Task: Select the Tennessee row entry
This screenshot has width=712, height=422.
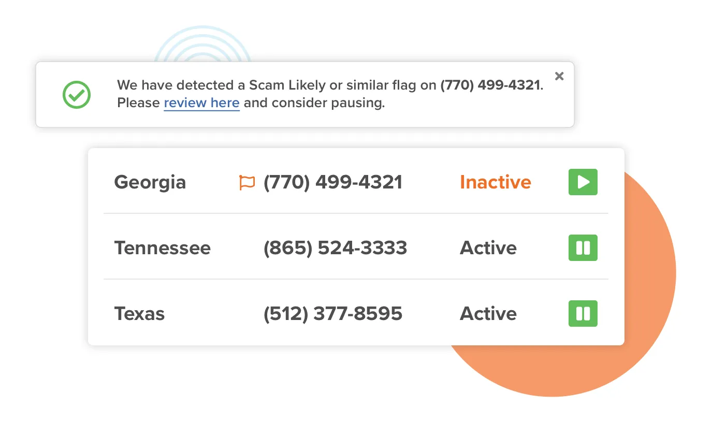Action: (163, 248)
